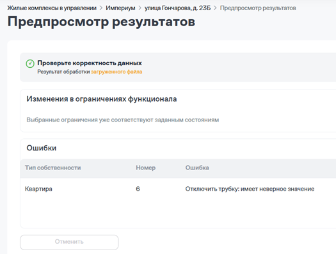Go to the 'Империум' breadcrumb link
This screenshot has height=254, width=336.
click(120, 8)
